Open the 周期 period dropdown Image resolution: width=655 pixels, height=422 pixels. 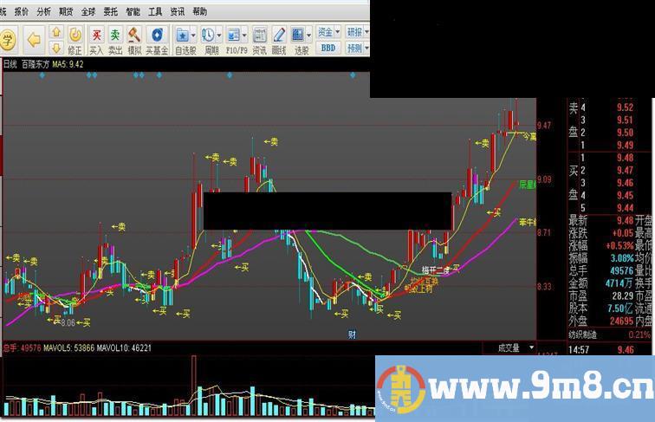tap(217, 35)
